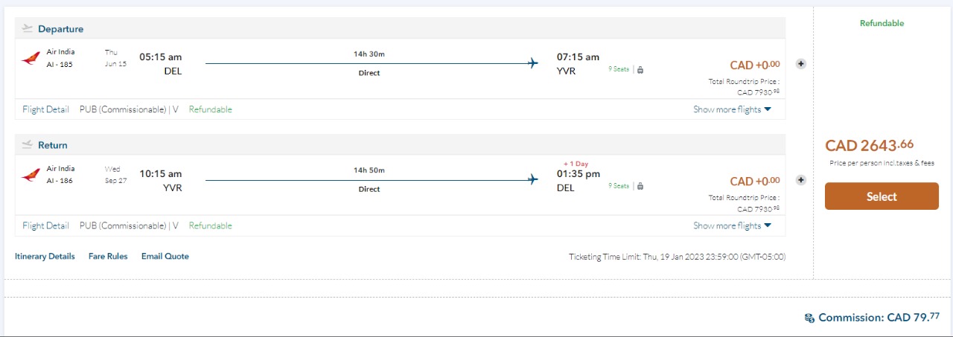Open Flight Detail for departure flight
This screenshot has width=953, height=337.
[x=45, y=109]
